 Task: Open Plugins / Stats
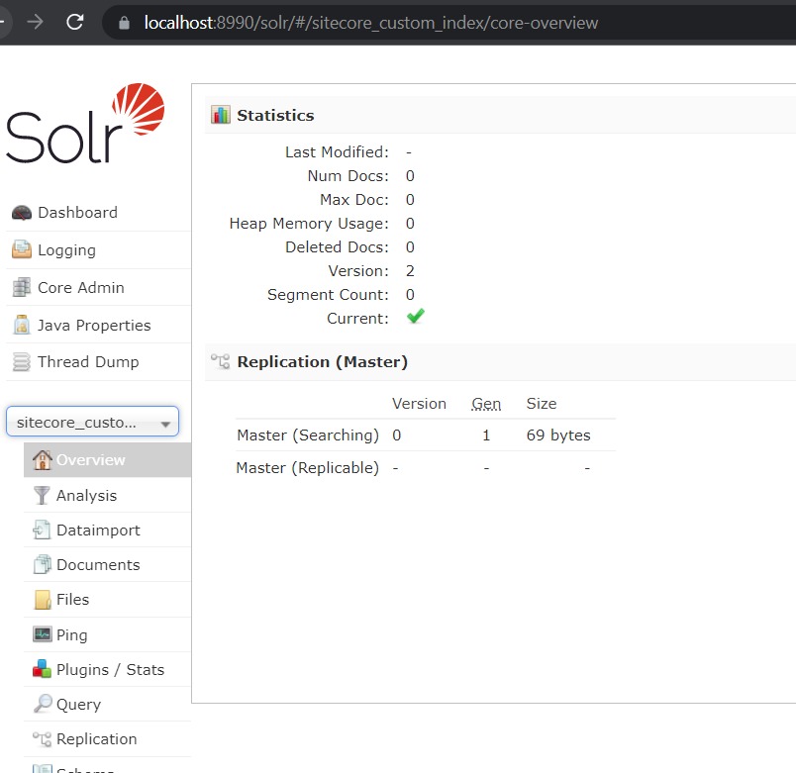pyautogui.click(x=111, y=670)
